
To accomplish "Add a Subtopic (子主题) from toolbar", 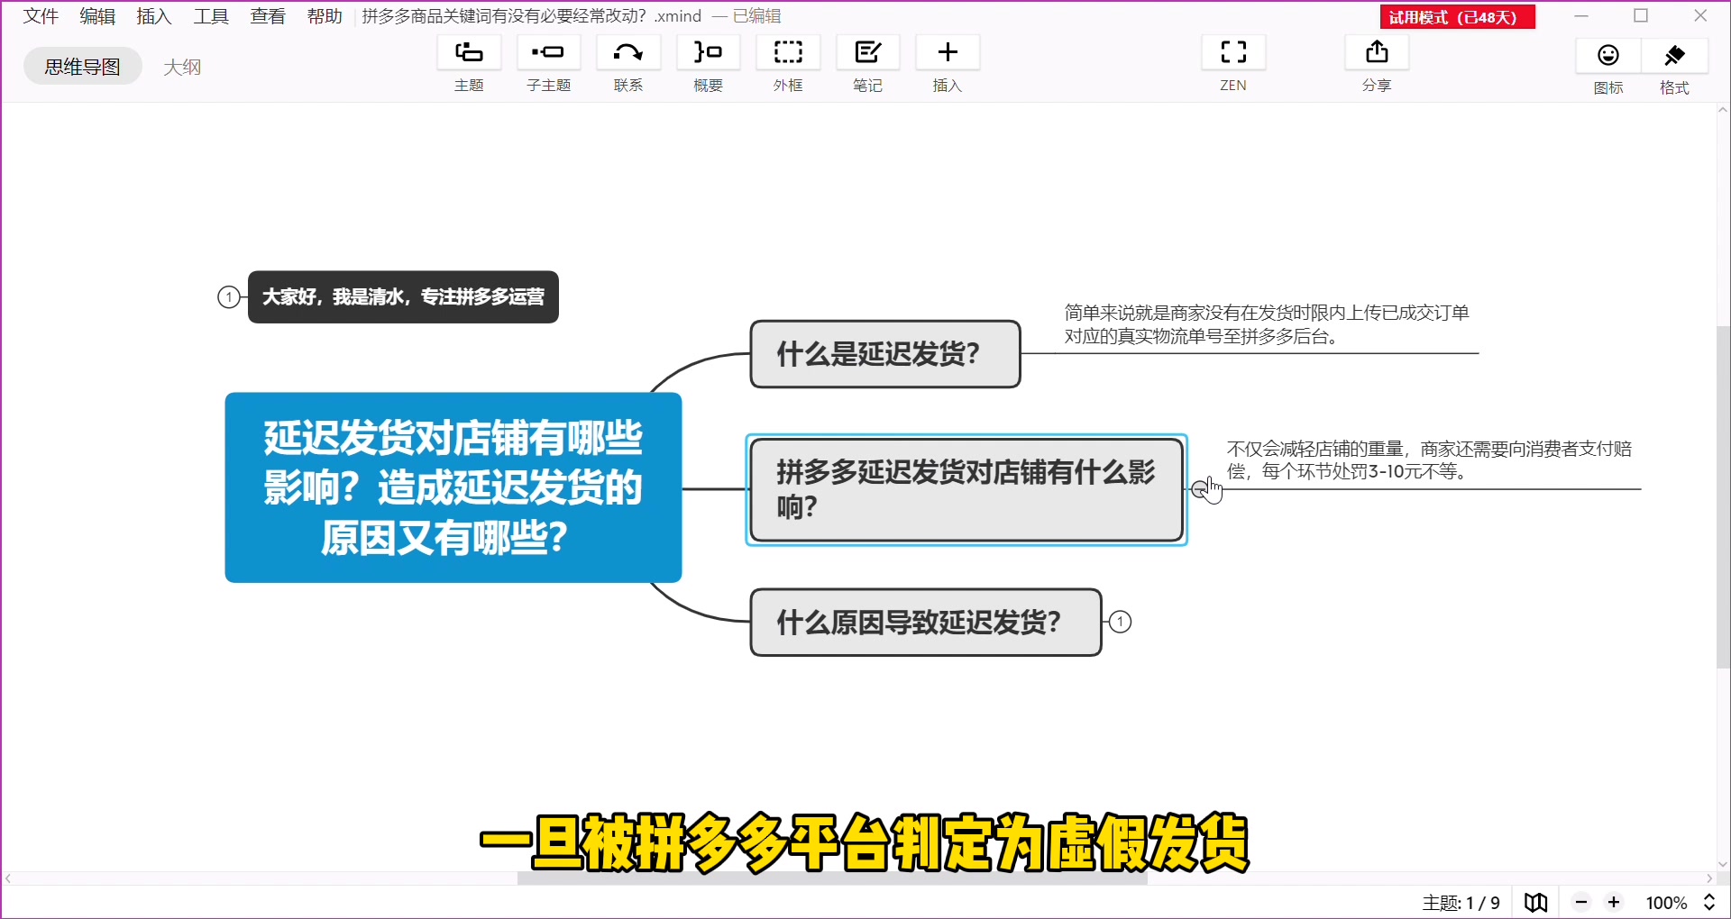I will point(548,54).
